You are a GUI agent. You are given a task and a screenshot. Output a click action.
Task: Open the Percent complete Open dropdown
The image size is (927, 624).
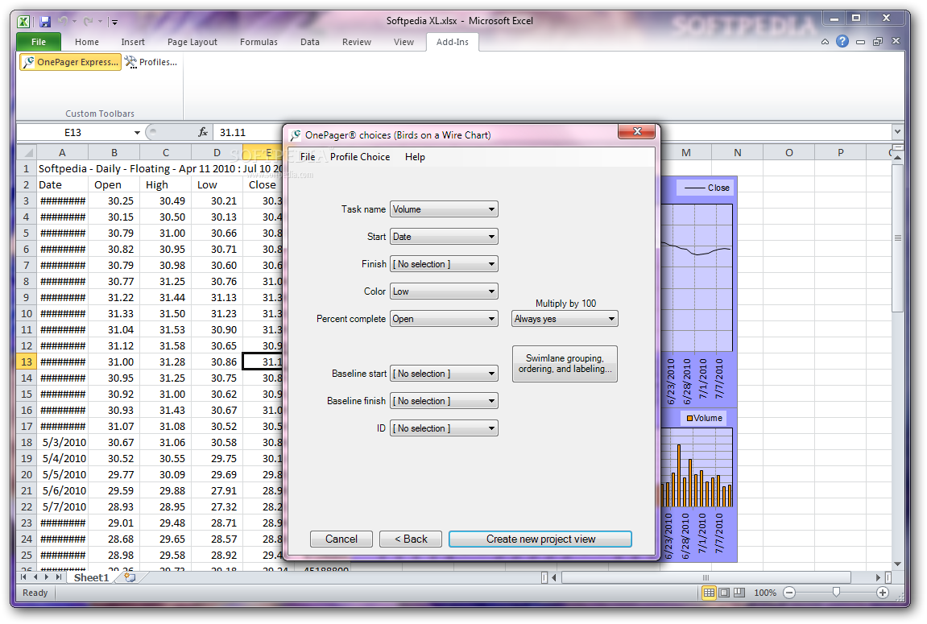pyautogui.click(x=444, y=319)
